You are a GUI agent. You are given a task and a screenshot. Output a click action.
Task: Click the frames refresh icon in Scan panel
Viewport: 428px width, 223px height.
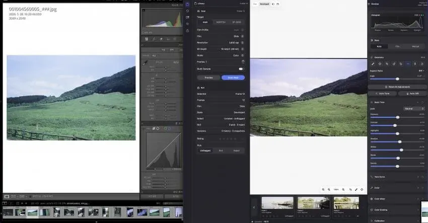tap(243, 62)
